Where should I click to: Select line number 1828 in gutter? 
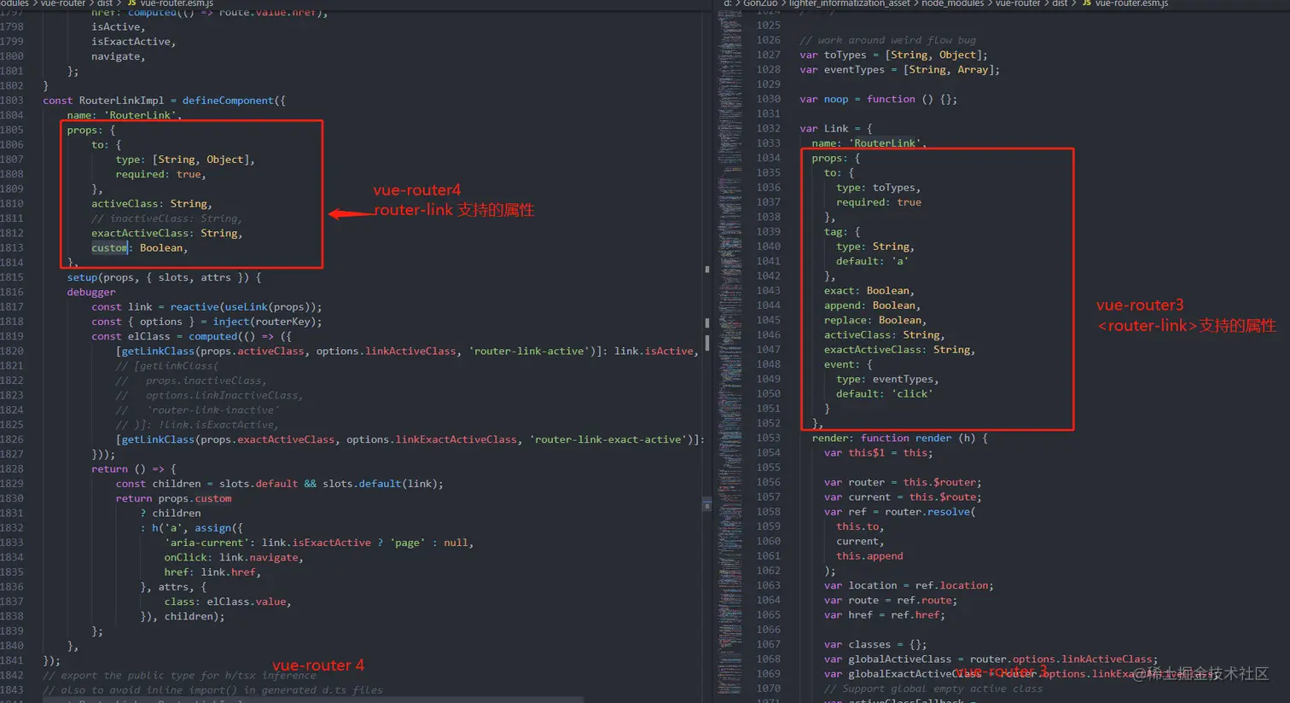point(12,469)
